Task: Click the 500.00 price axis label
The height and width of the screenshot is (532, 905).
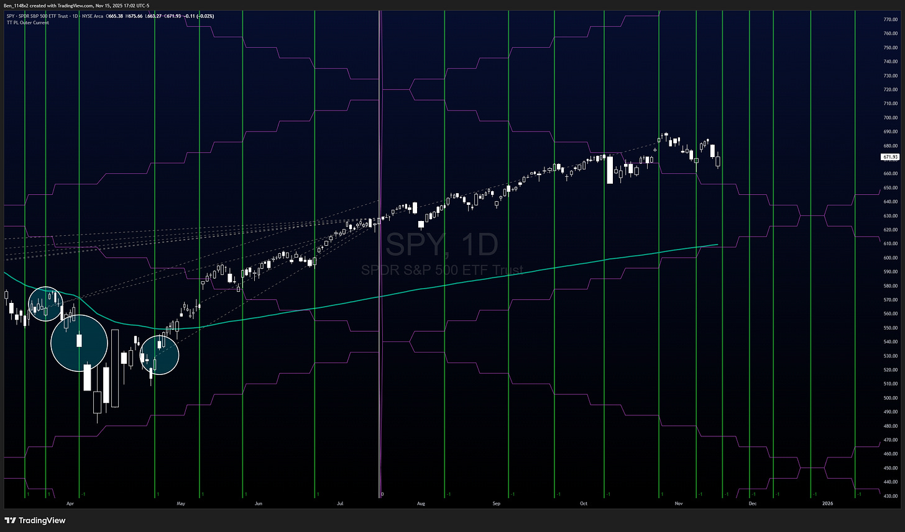Action: [x=890, y=398]
